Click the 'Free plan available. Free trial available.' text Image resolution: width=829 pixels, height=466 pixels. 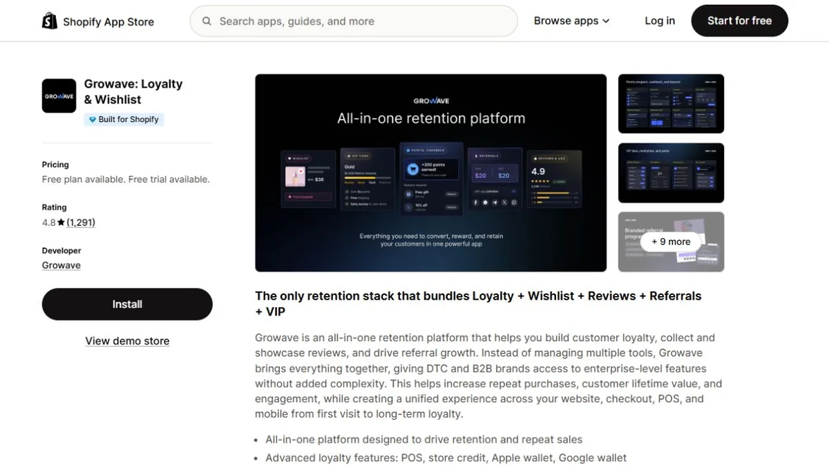[126, 179]
